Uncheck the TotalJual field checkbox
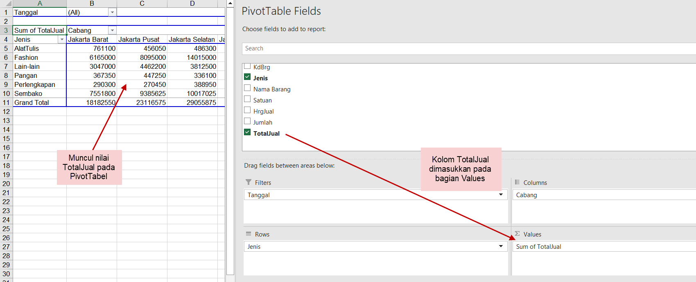Screen dimensions: 696x282 [x=247, y=132]
